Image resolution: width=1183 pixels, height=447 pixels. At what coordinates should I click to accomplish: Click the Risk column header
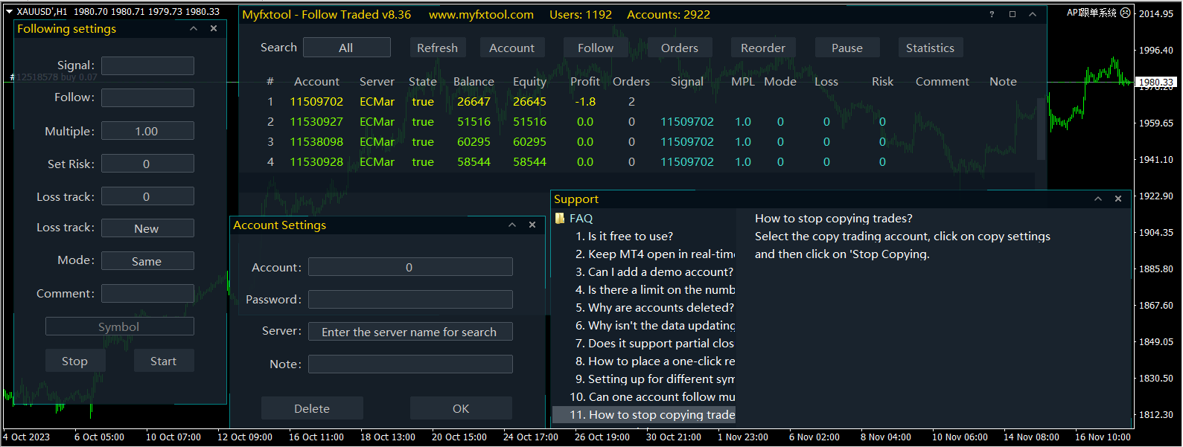[882, 82]
